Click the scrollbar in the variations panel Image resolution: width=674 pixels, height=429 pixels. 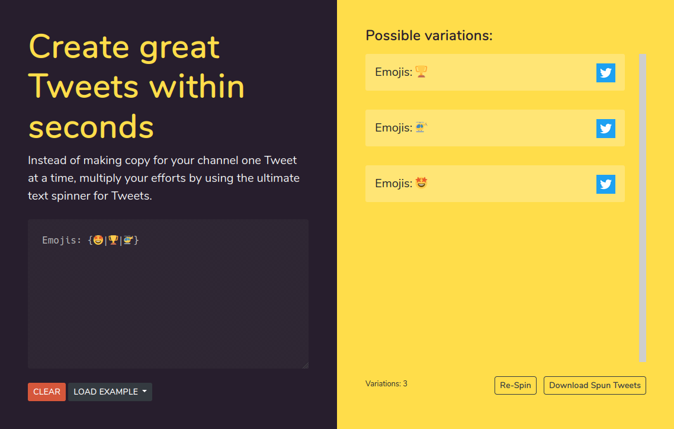tap(642, 207)
